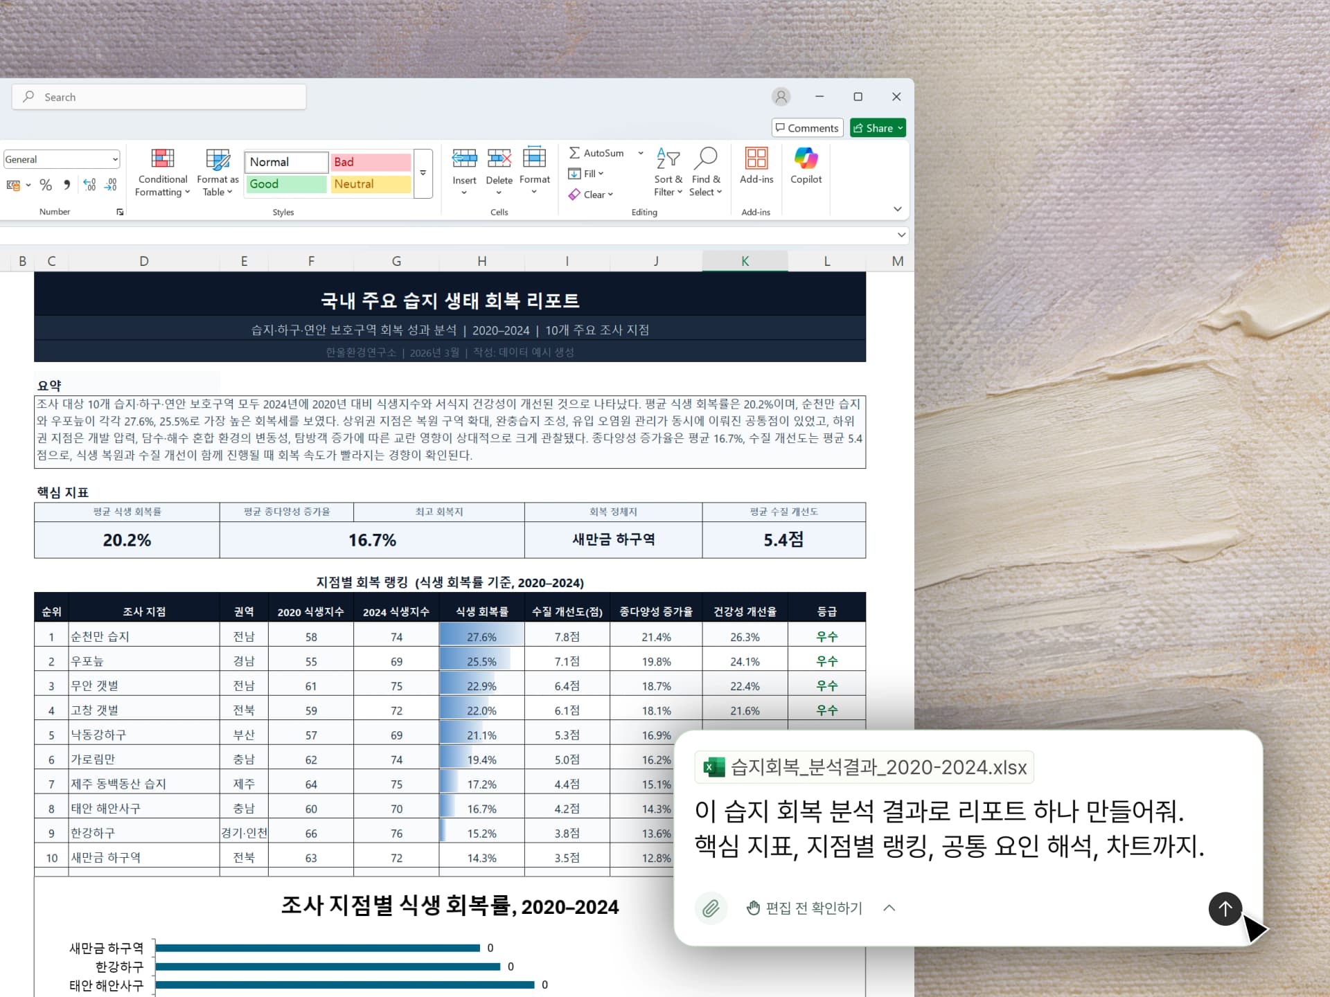This screenshot has height=997, width=1330.
Task: Apply the green Good cell style
Action: [285, 184]
